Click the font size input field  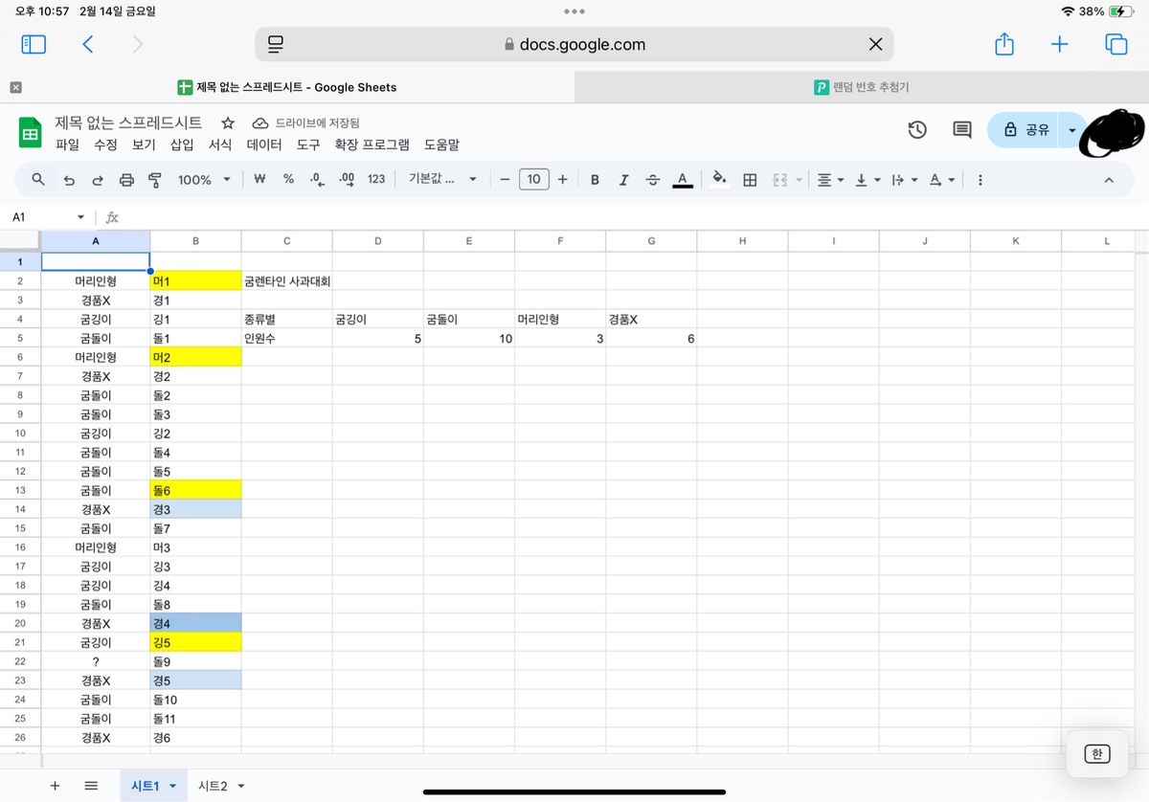[533, 180]
